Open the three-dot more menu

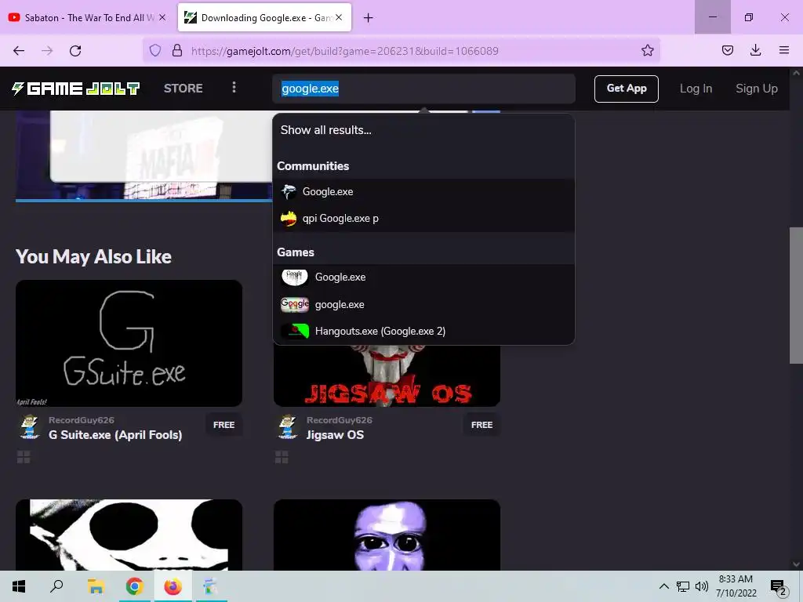tap(234, 88)
